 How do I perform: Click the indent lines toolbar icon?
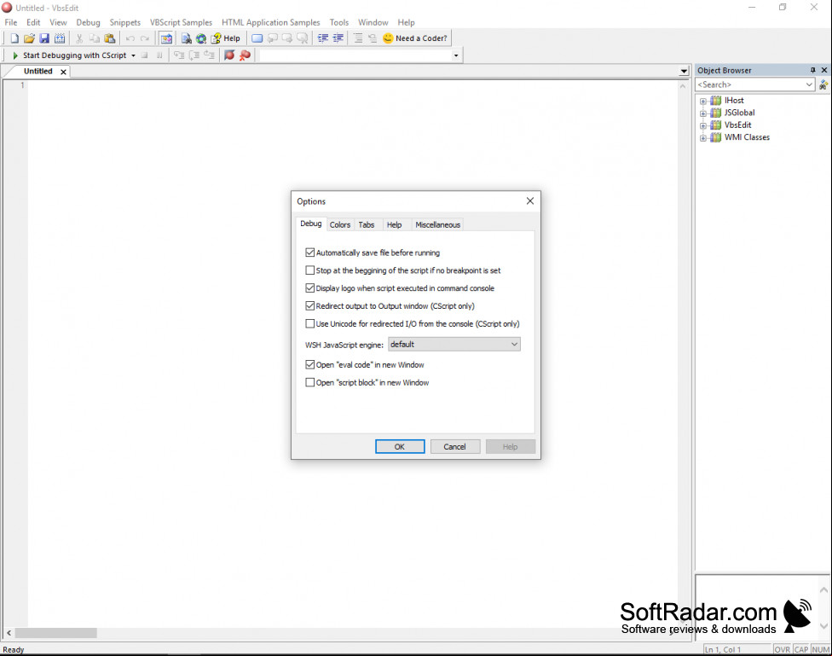tap(322, 38)
